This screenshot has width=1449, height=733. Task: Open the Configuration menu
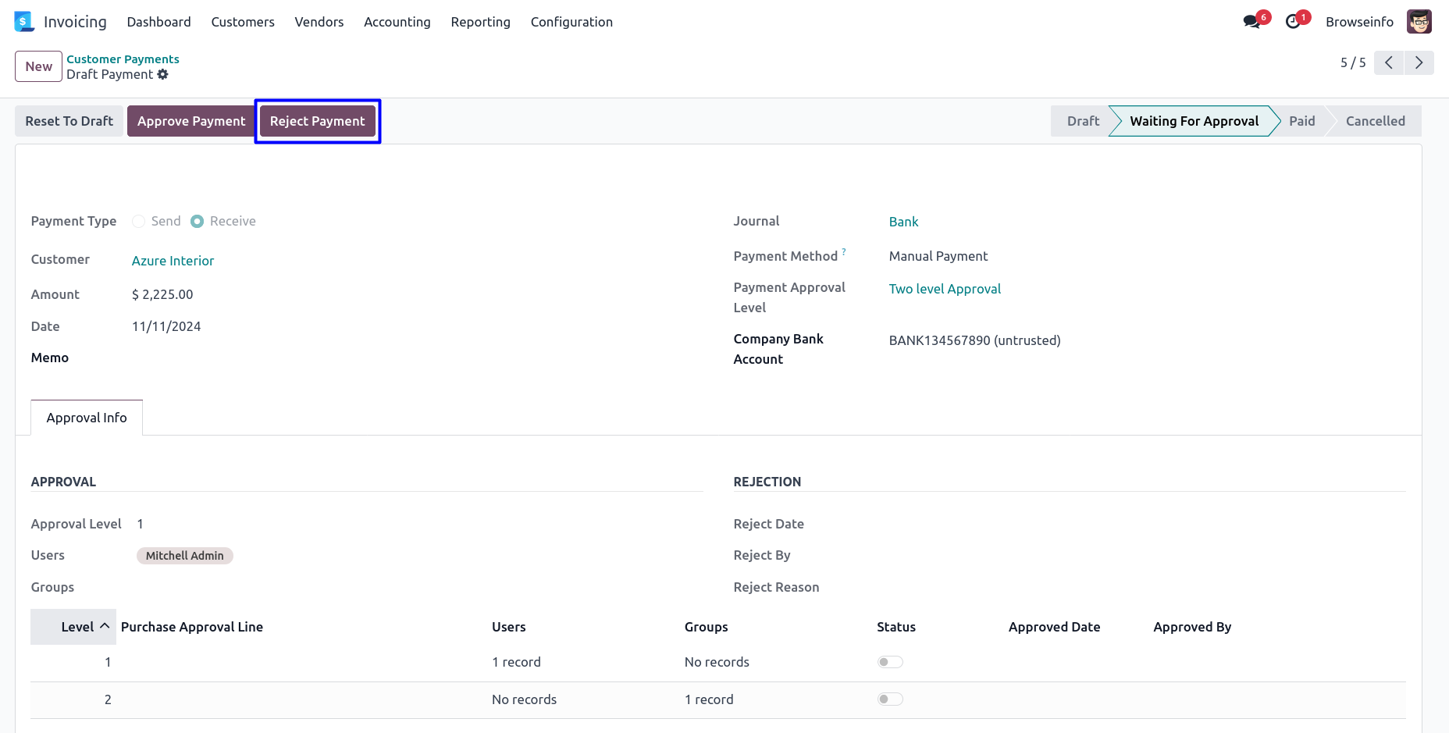click(571, 22)
